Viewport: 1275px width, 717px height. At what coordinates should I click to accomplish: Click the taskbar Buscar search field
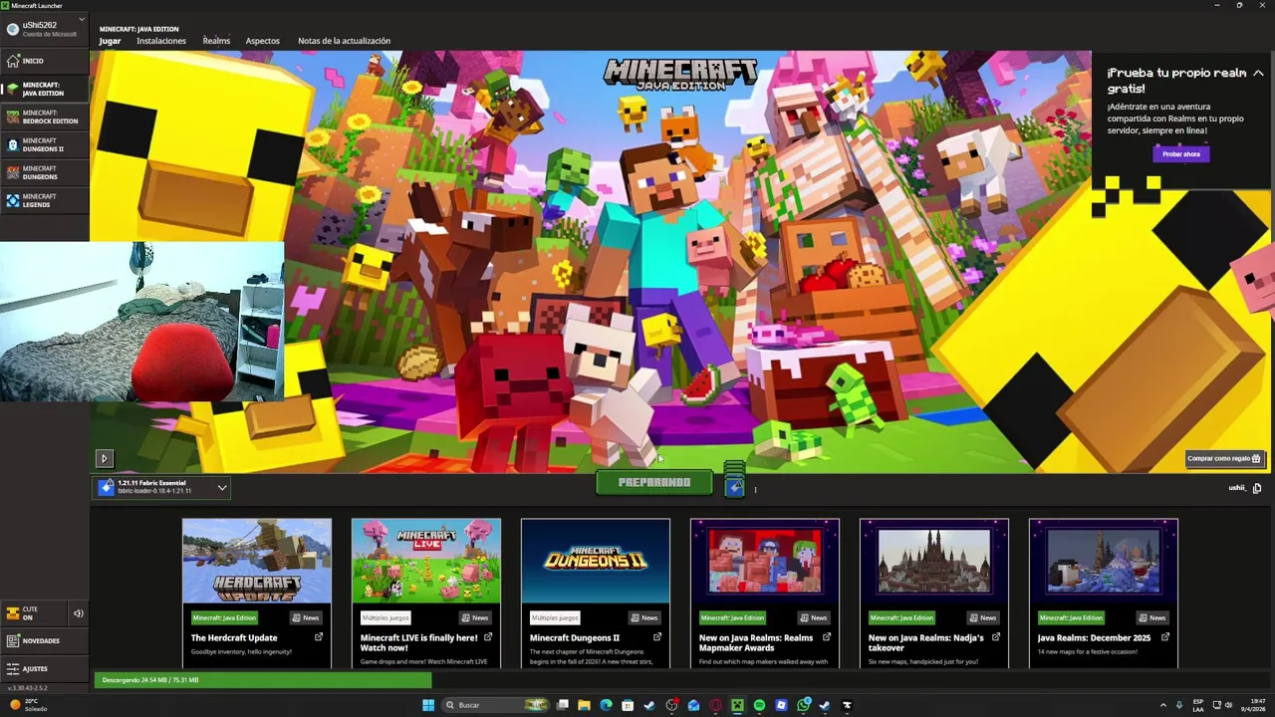click(495, 705)
